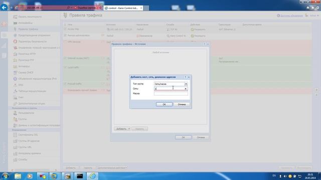Open the media player taskbar icon
The height and width of the screenshot is (180, 321).
click(30, 176)
